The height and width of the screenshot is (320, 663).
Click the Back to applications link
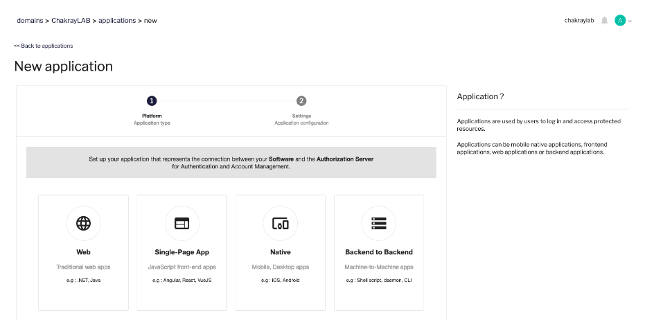pos(43,46)
